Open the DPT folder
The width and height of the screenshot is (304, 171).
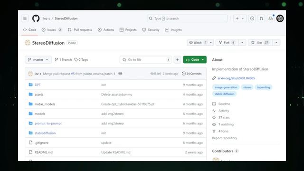[38, 85]
